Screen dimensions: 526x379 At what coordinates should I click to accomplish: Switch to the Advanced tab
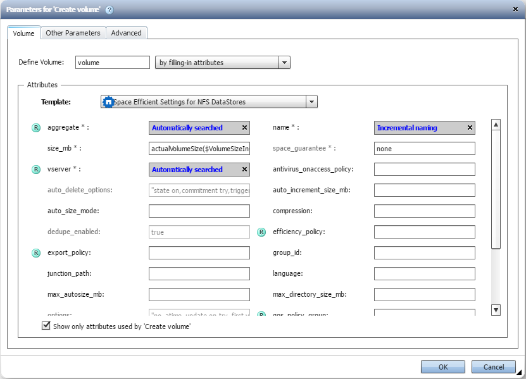point(126,33)
